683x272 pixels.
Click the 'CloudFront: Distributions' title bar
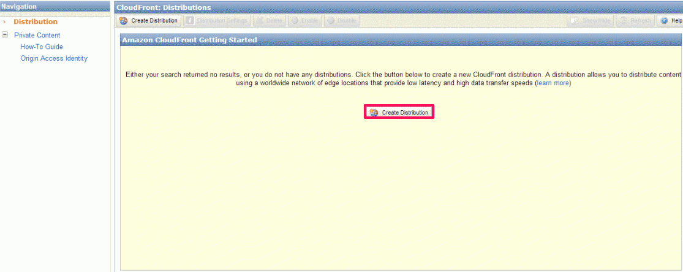click(398, 7)
